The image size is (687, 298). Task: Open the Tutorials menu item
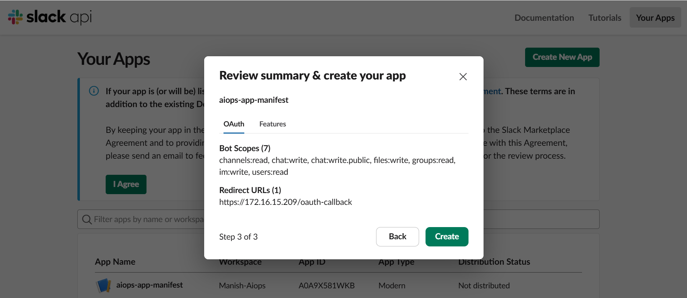coord(605,18)
